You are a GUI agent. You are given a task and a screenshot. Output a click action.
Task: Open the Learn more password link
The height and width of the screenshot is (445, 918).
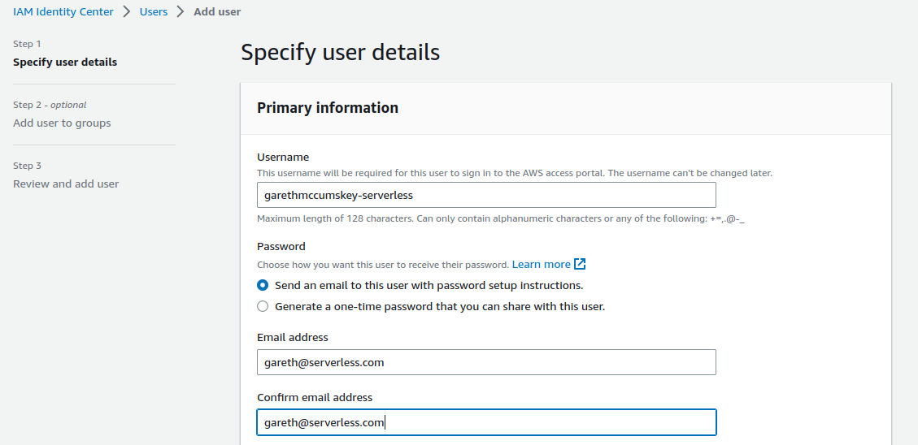pos(542,264)
